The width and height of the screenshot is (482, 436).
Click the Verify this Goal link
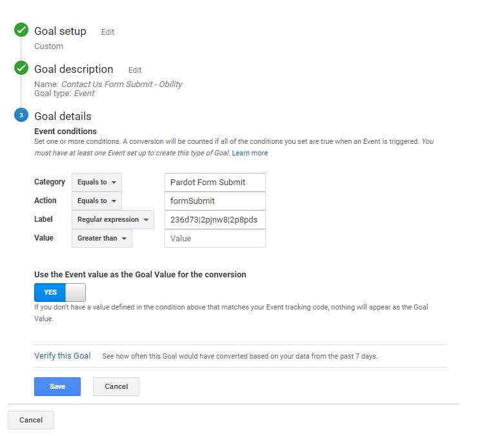[63, 356]
